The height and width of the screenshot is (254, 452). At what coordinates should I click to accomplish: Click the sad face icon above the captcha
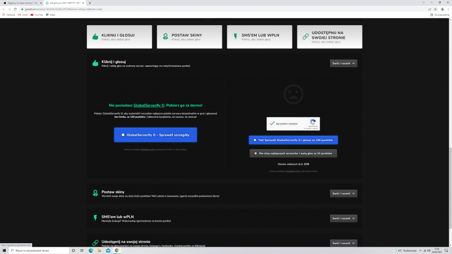(293, 94)
